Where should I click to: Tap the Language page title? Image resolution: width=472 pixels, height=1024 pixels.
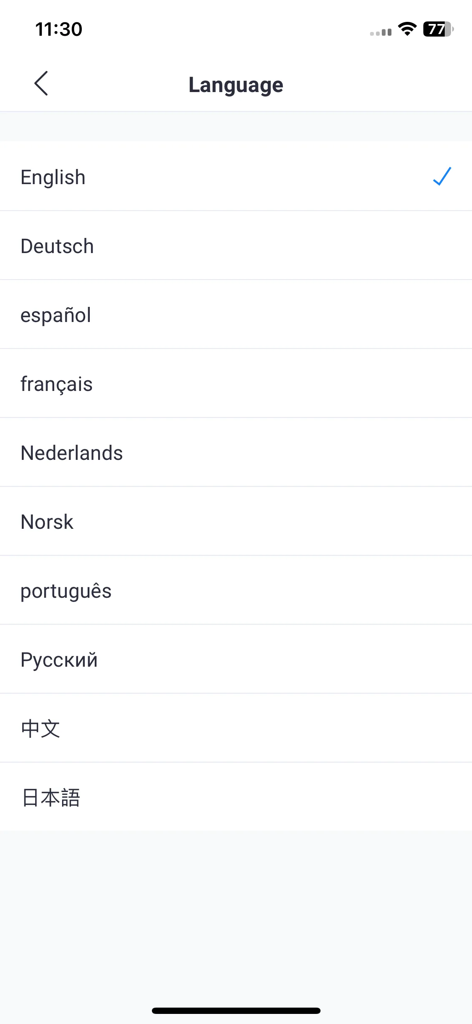coord(236,85)
